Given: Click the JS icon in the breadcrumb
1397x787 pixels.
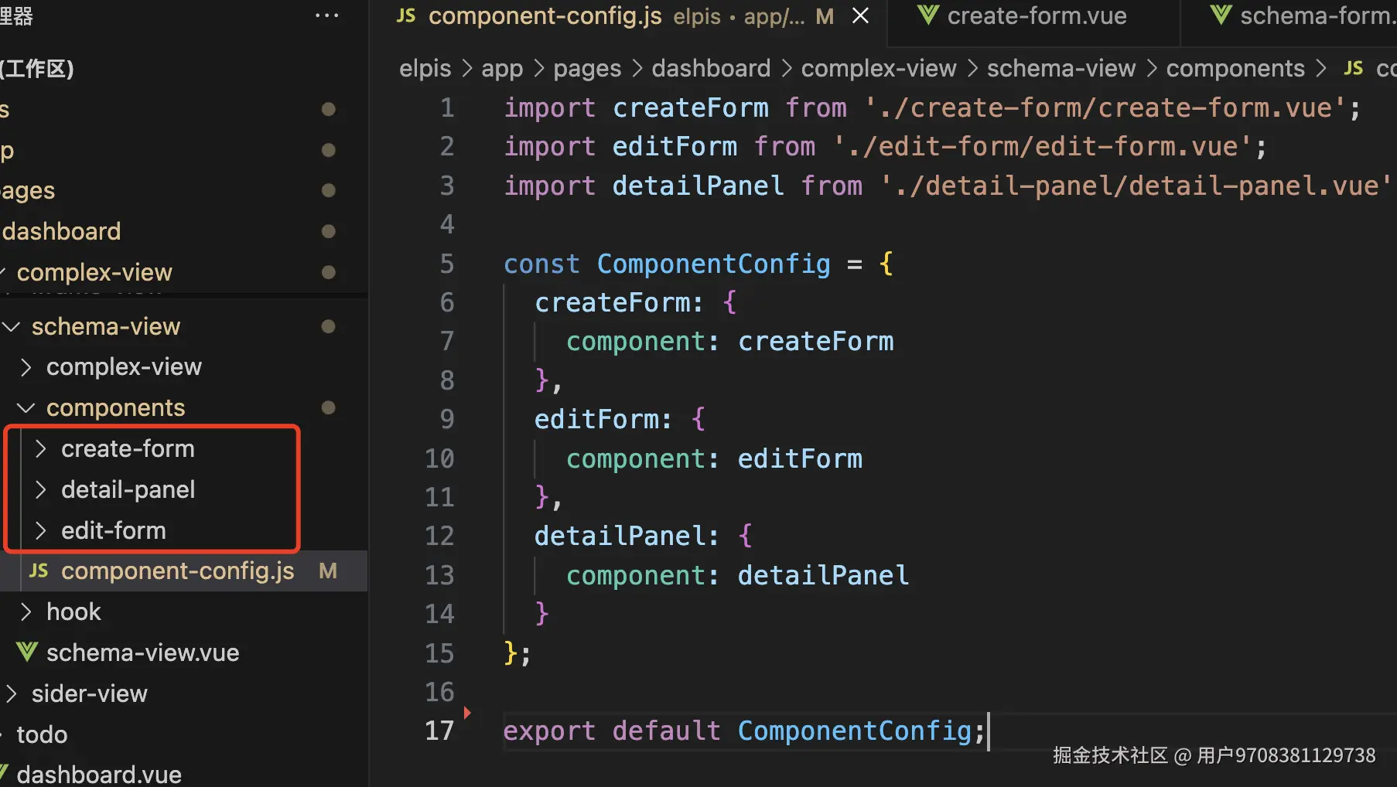Looking at the screenshot, I should pyautogui.click(x=1353, y=68).
